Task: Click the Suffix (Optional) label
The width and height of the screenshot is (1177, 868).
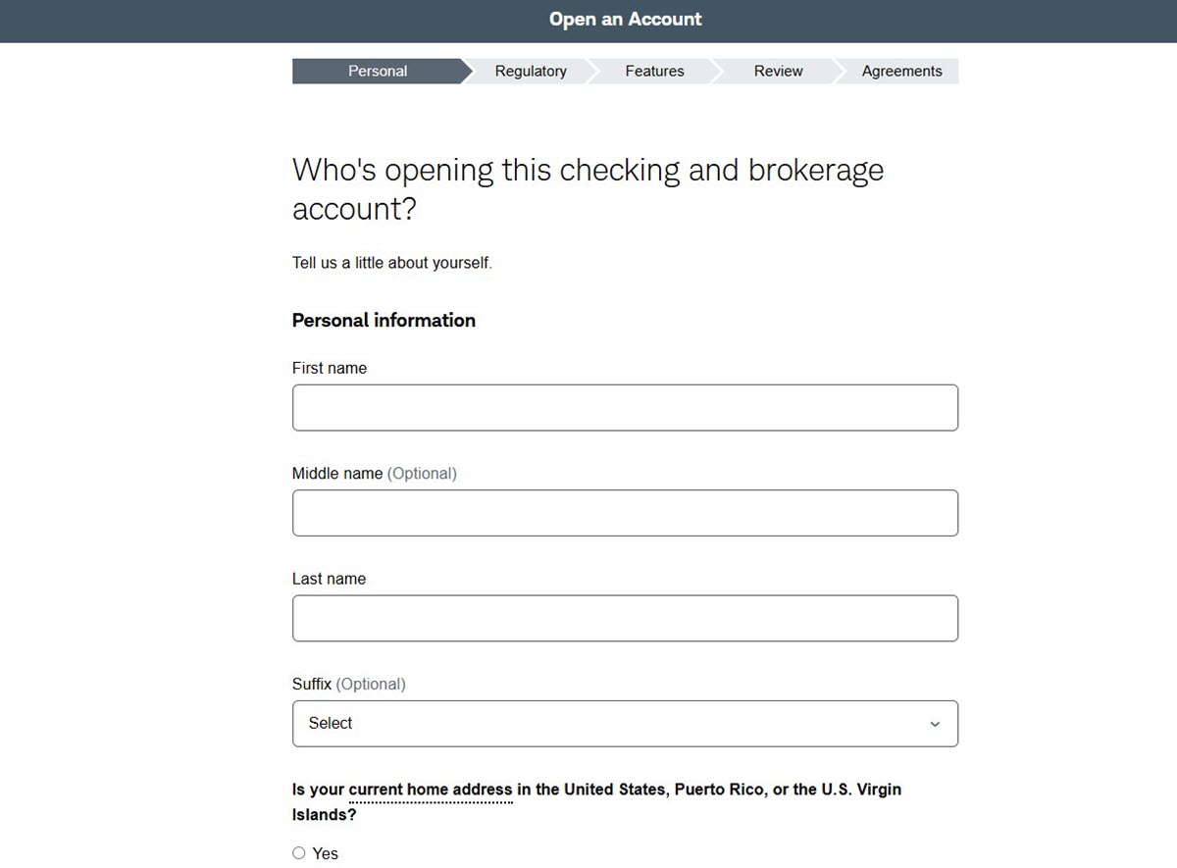Action: click(348, 684)
